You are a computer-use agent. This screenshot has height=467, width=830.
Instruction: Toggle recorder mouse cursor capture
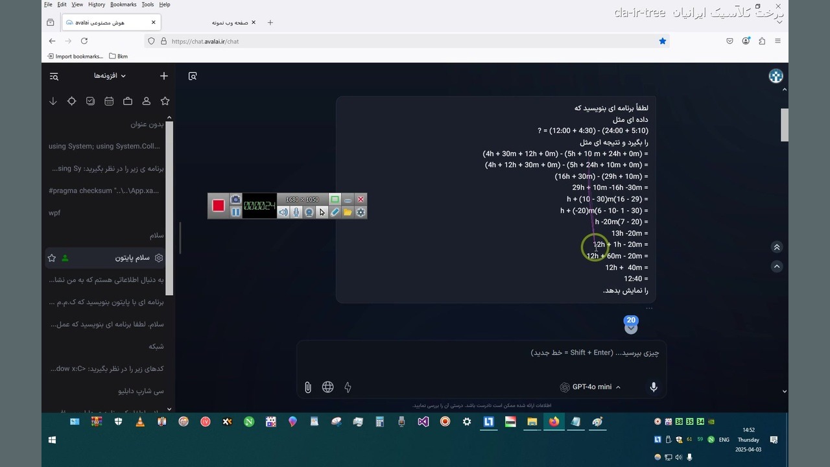(322, 212)
